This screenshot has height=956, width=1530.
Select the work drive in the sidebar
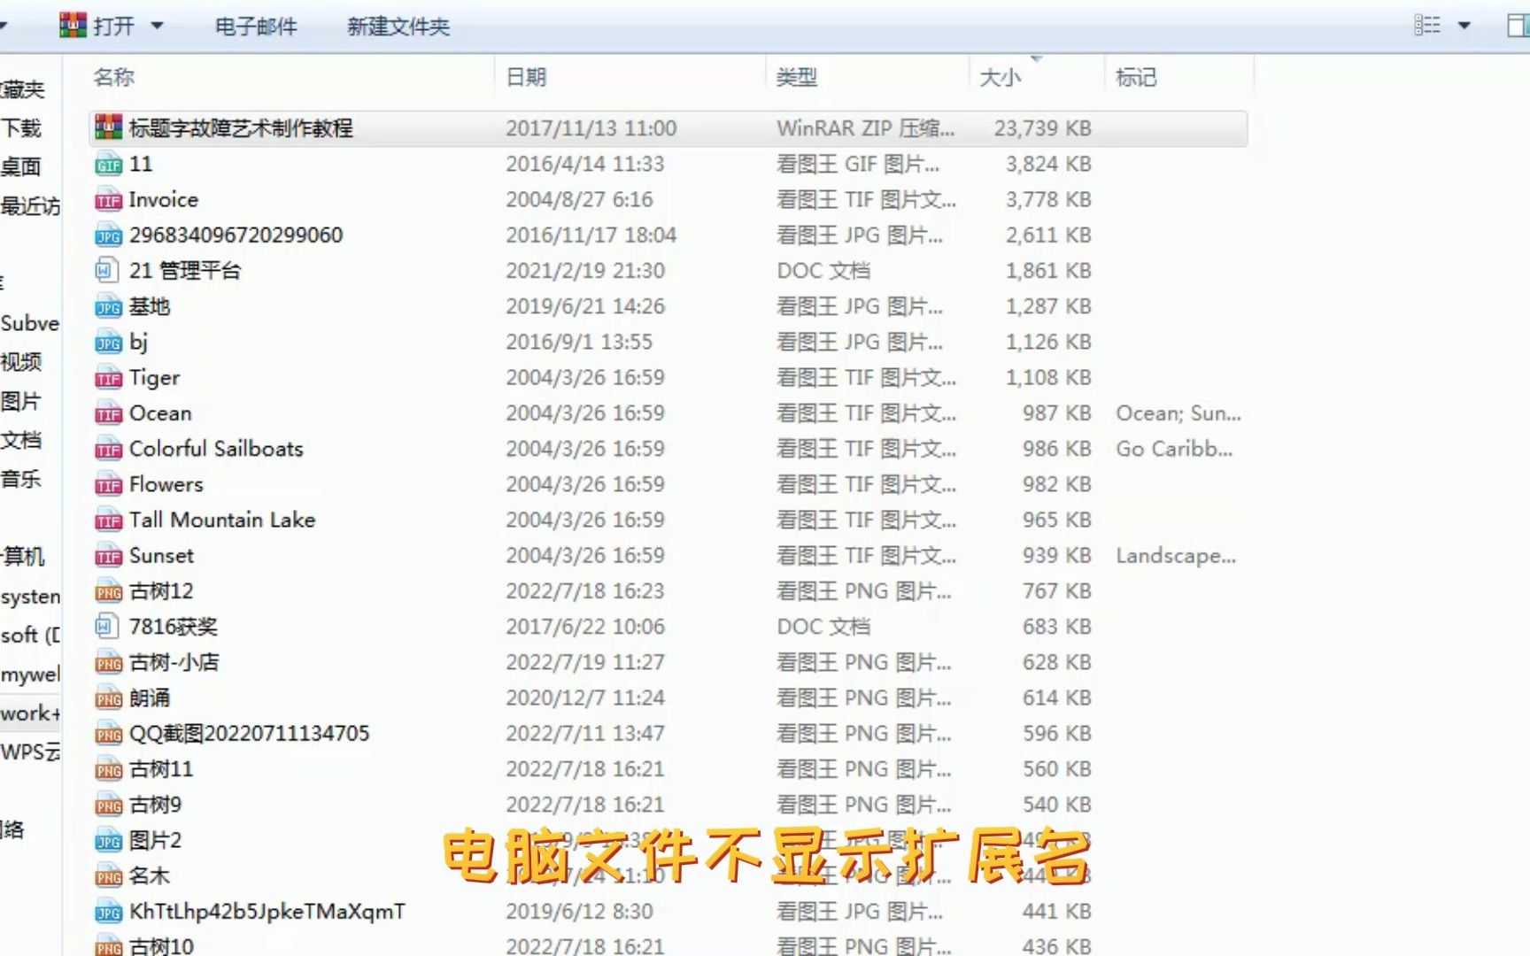[30, 713]
